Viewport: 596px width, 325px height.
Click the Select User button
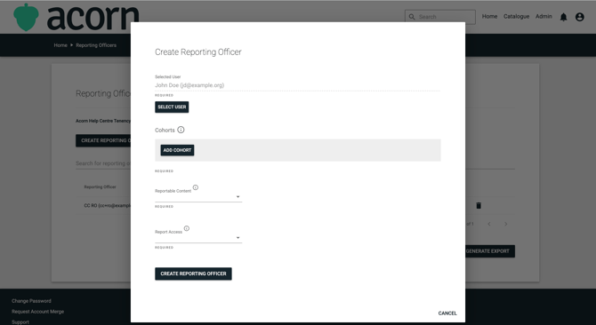click(172, 107)
